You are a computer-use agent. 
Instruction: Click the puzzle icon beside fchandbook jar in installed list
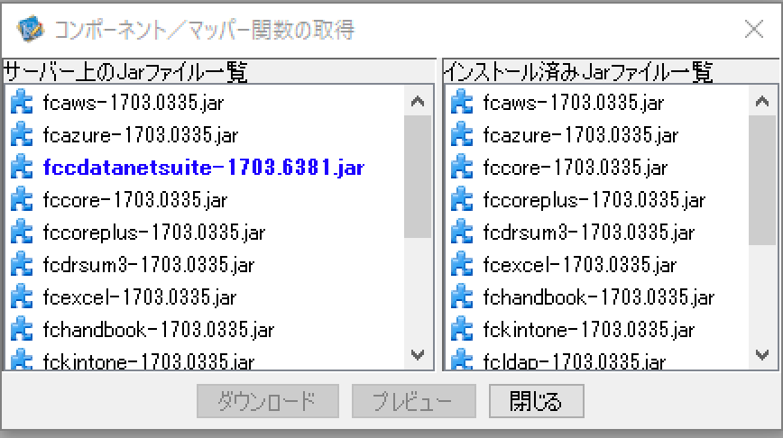tap(462, 297)
